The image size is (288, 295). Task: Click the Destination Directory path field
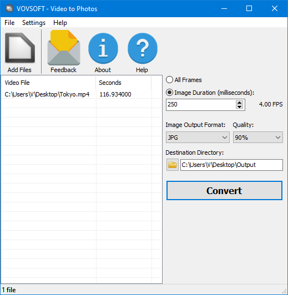click(x=231, y=165)
